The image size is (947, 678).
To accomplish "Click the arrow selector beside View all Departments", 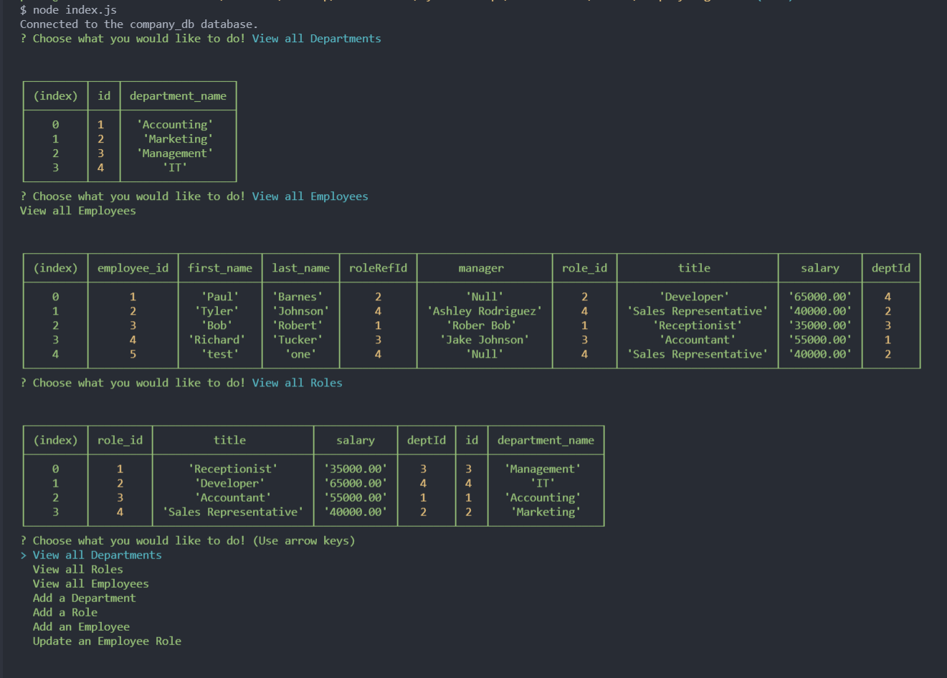I will click(x=22, y=554).
